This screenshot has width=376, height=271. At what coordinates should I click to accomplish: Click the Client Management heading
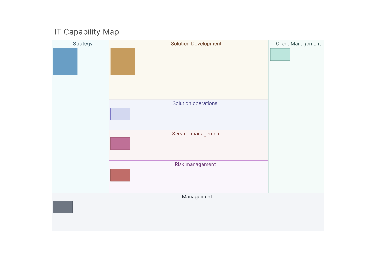pos(298,44)
